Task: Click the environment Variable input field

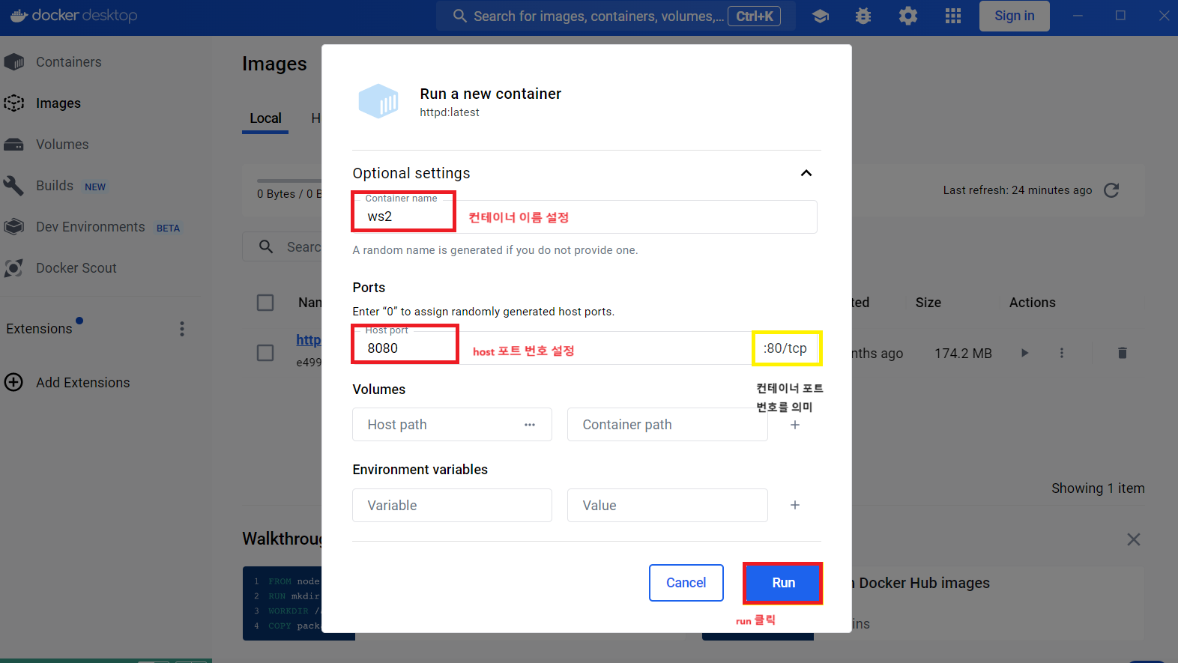Action: (x=453, y=506)
